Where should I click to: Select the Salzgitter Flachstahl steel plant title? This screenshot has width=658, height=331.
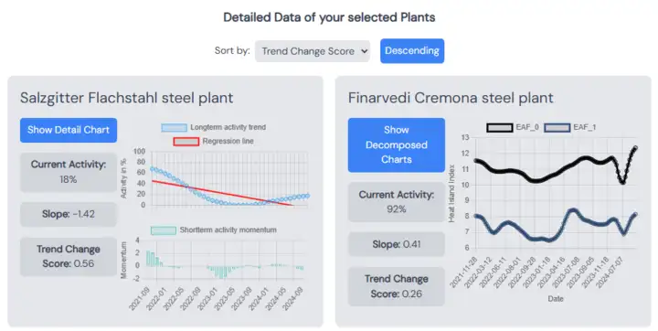[x=127, y=98]
